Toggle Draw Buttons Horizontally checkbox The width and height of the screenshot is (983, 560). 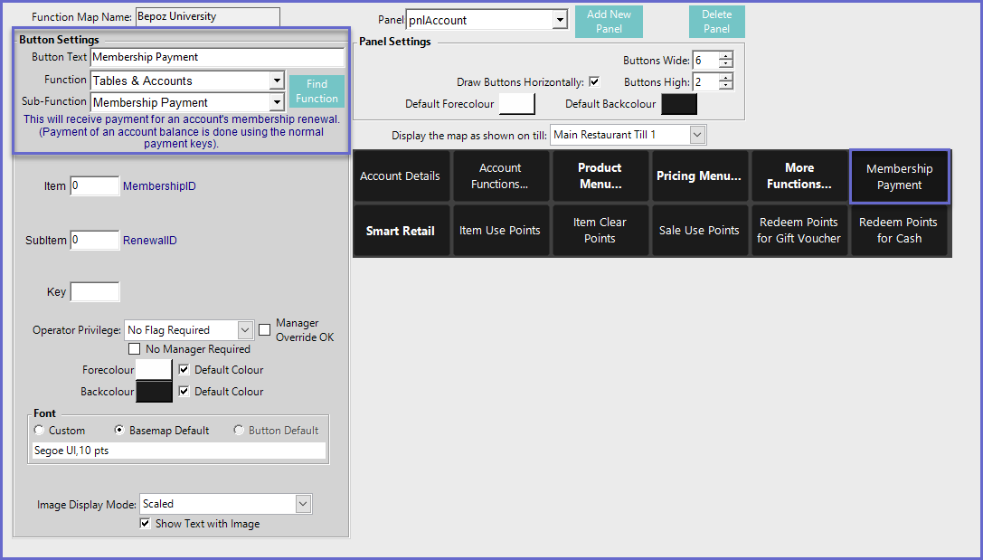594,82
